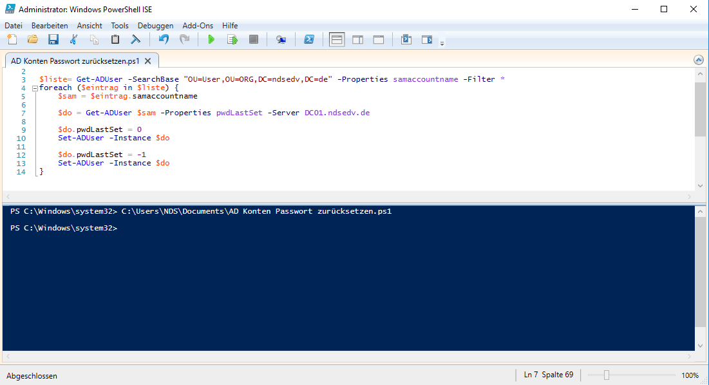Clear the console pane with the wiper icon
709x385 pixels.
point(135,40)
